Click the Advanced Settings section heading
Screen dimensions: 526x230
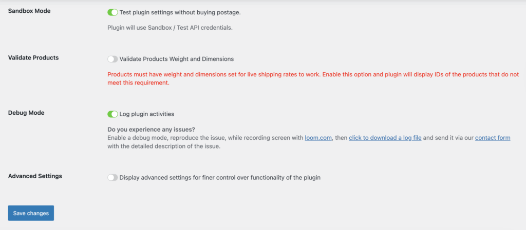click(35, 176)
